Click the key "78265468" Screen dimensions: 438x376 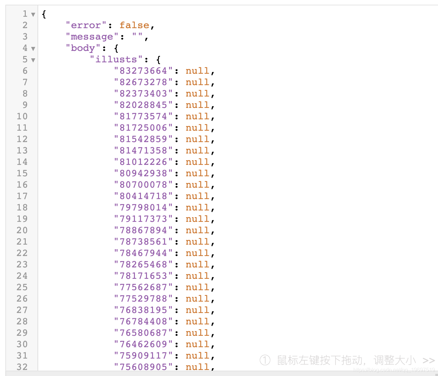point(143,264)
